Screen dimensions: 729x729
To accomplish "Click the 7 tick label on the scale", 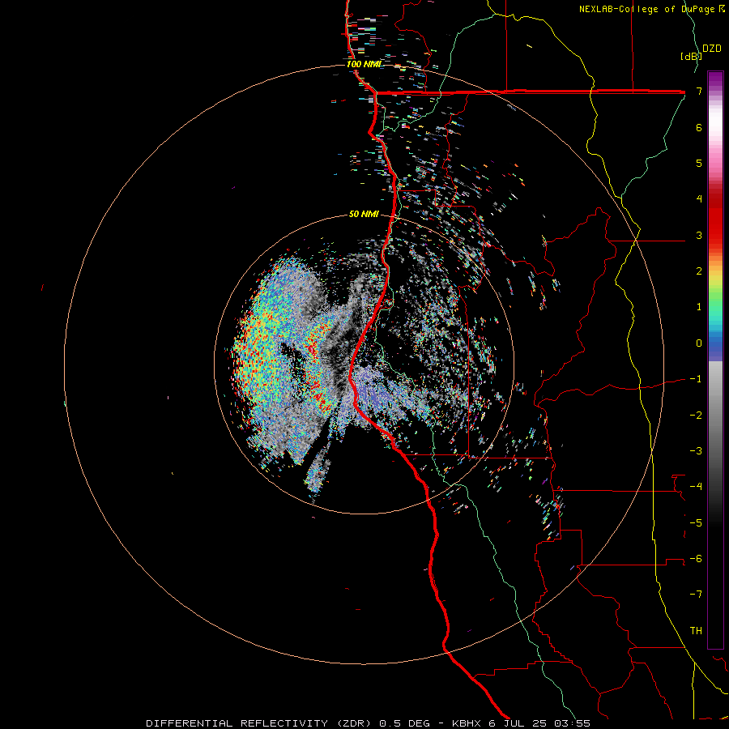I will [x=699, y=91].
